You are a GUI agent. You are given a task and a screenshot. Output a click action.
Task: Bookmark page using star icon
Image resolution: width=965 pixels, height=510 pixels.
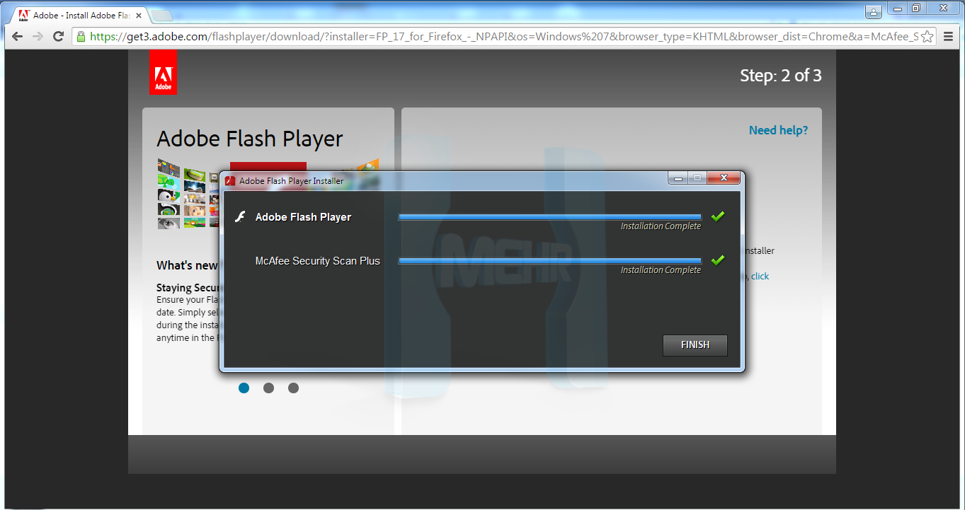(927, 37)
